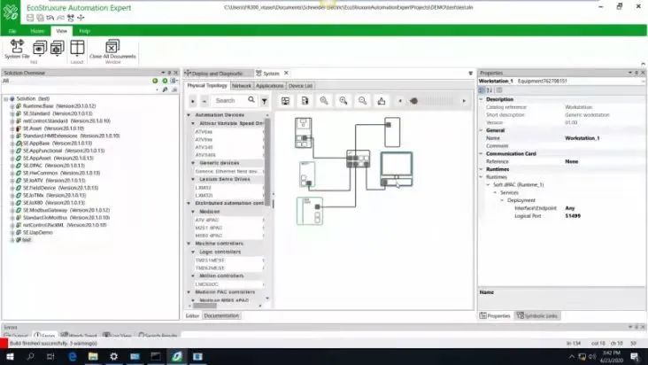The height and width of the screenshot is (365, 648).
Task: Click the filter funnel beside catalog search
Action: pyautogui.click(x=265, y=100)
